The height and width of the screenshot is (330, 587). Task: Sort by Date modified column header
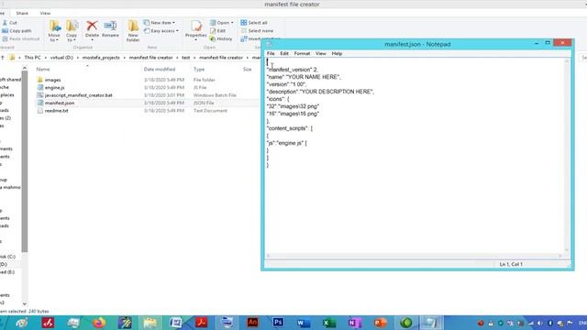[x=160, y=70]
